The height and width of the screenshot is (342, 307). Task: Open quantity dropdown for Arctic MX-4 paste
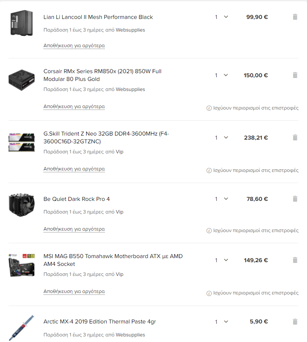click(221, 322)
